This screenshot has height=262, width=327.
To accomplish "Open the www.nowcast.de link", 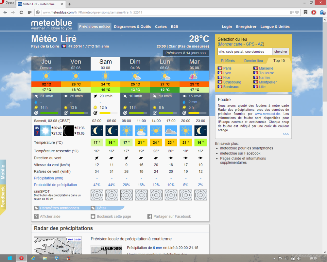I will (x=267, y=114).
